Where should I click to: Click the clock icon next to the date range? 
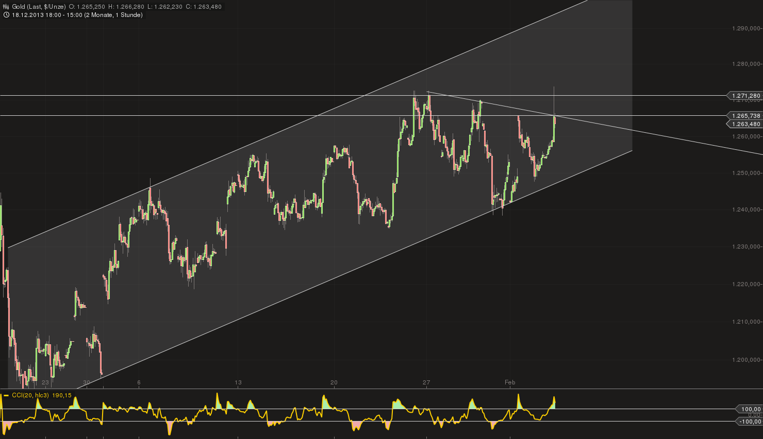pyautogui.click(x=6, y=15)
